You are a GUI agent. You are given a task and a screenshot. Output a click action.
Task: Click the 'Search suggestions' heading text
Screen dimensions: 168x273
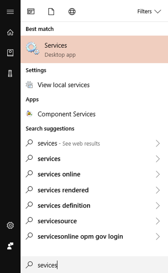pos(50,129)
